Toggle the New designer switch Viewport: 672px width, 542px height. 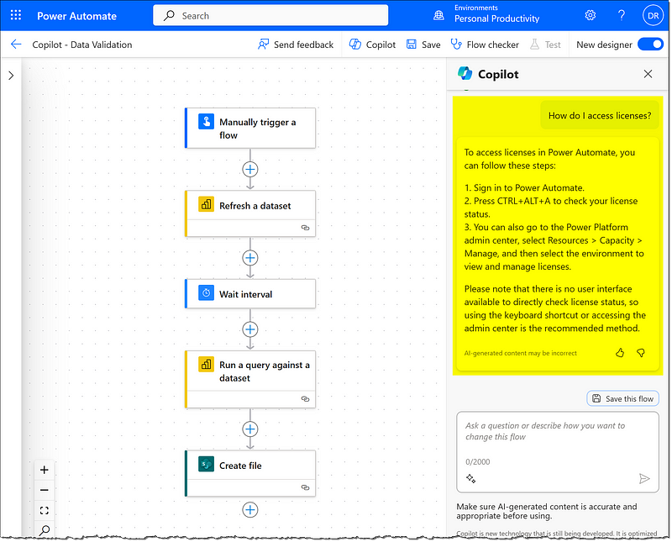(x=649, y=45)
